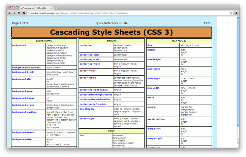This screenshot has width=246, height=157.
Task: Bookmark this page with the star icon
Action: (x=231, y=13)
